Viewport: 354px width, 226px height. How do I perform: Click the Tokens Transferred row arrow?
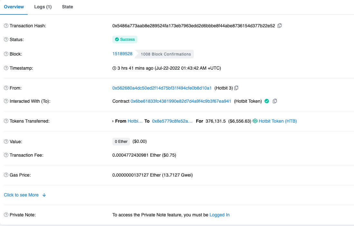tap(113, 121)
